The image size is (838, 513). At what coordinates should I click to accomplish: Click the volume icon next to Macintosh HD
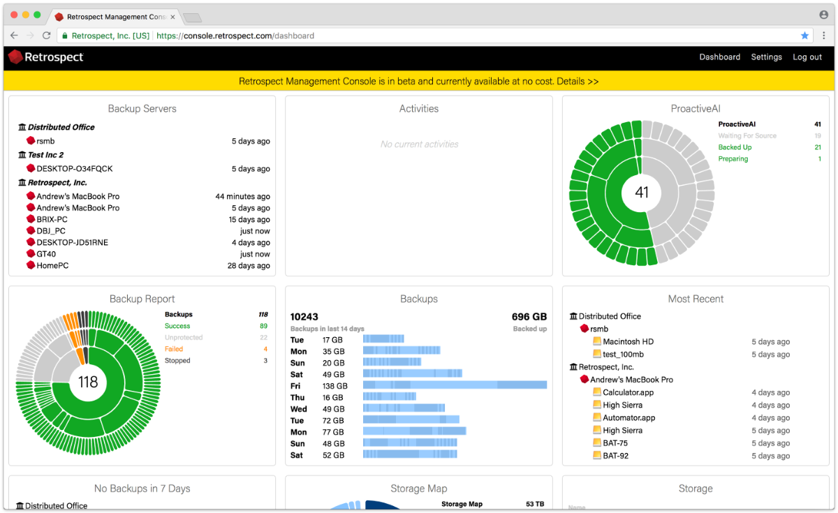click(597, 342)
